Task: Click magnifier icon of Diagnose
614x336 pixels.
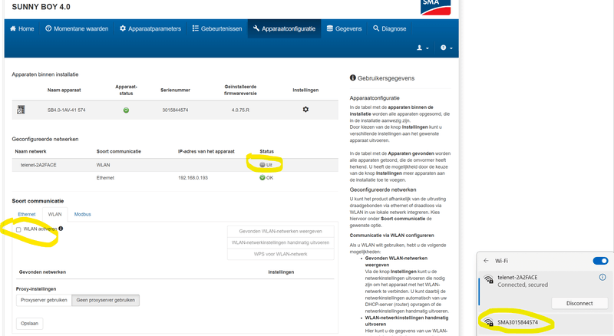Action: 376,28
